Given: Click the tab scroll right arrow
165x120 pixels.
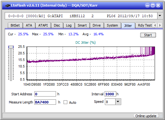Looking at the screenshot, I should (x=160, y=25).
